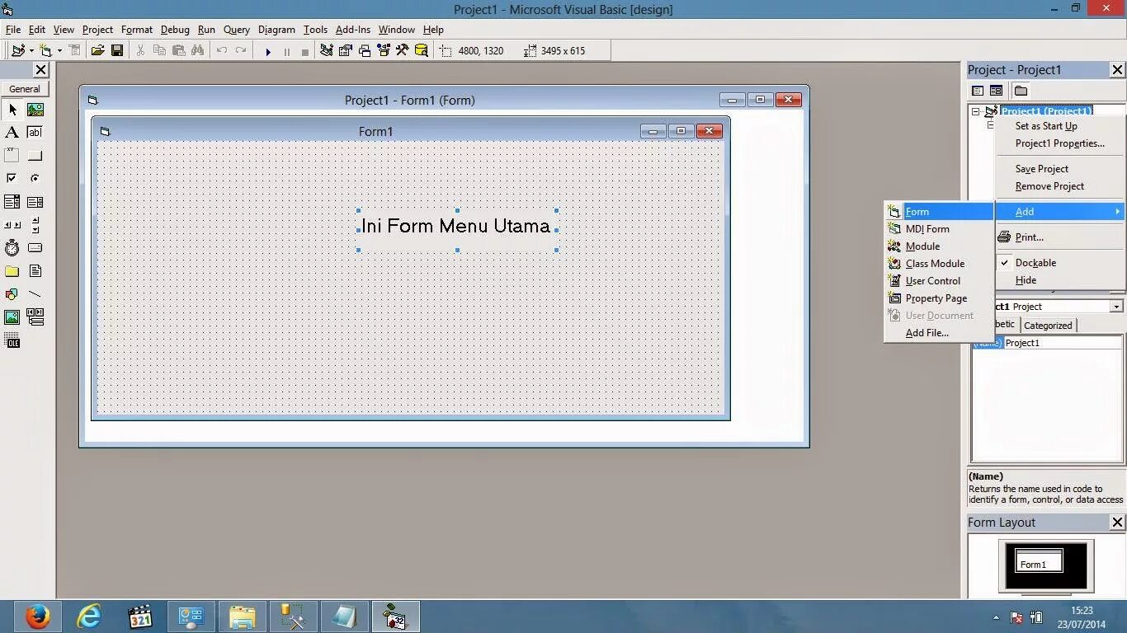Viewport: 1127px width, 633px height.
Task: Choose Remove Project from context menu
Action: point(1060,186)
